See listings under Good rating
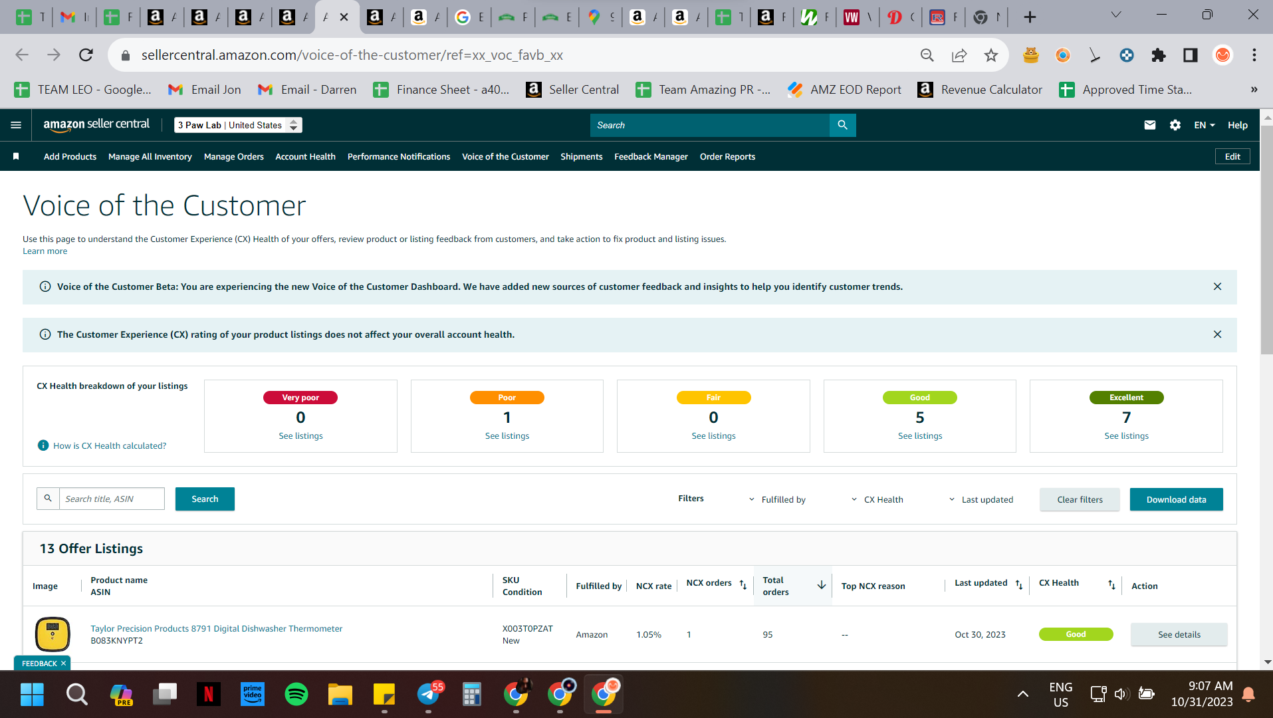Viewport: 1273px width, 718px height. 919,435
